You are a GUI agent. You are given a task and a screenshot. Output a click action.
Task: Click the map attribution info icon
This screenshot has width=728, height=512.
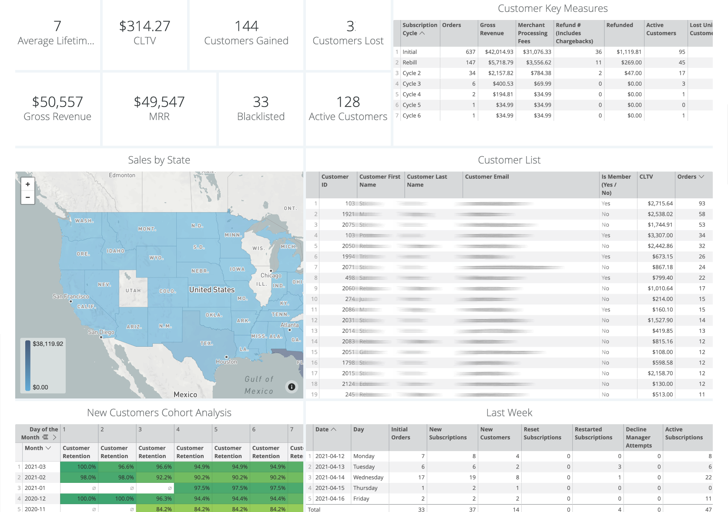(292, 387)
